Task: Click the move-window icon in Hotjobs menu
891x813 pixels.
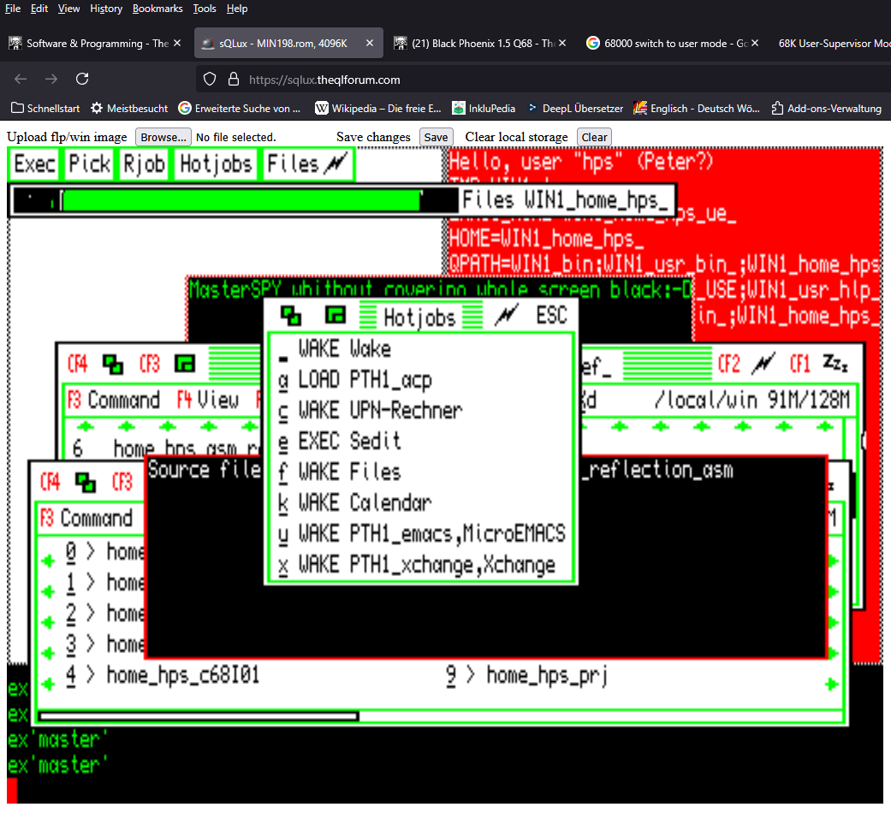Action: [292, 316]
